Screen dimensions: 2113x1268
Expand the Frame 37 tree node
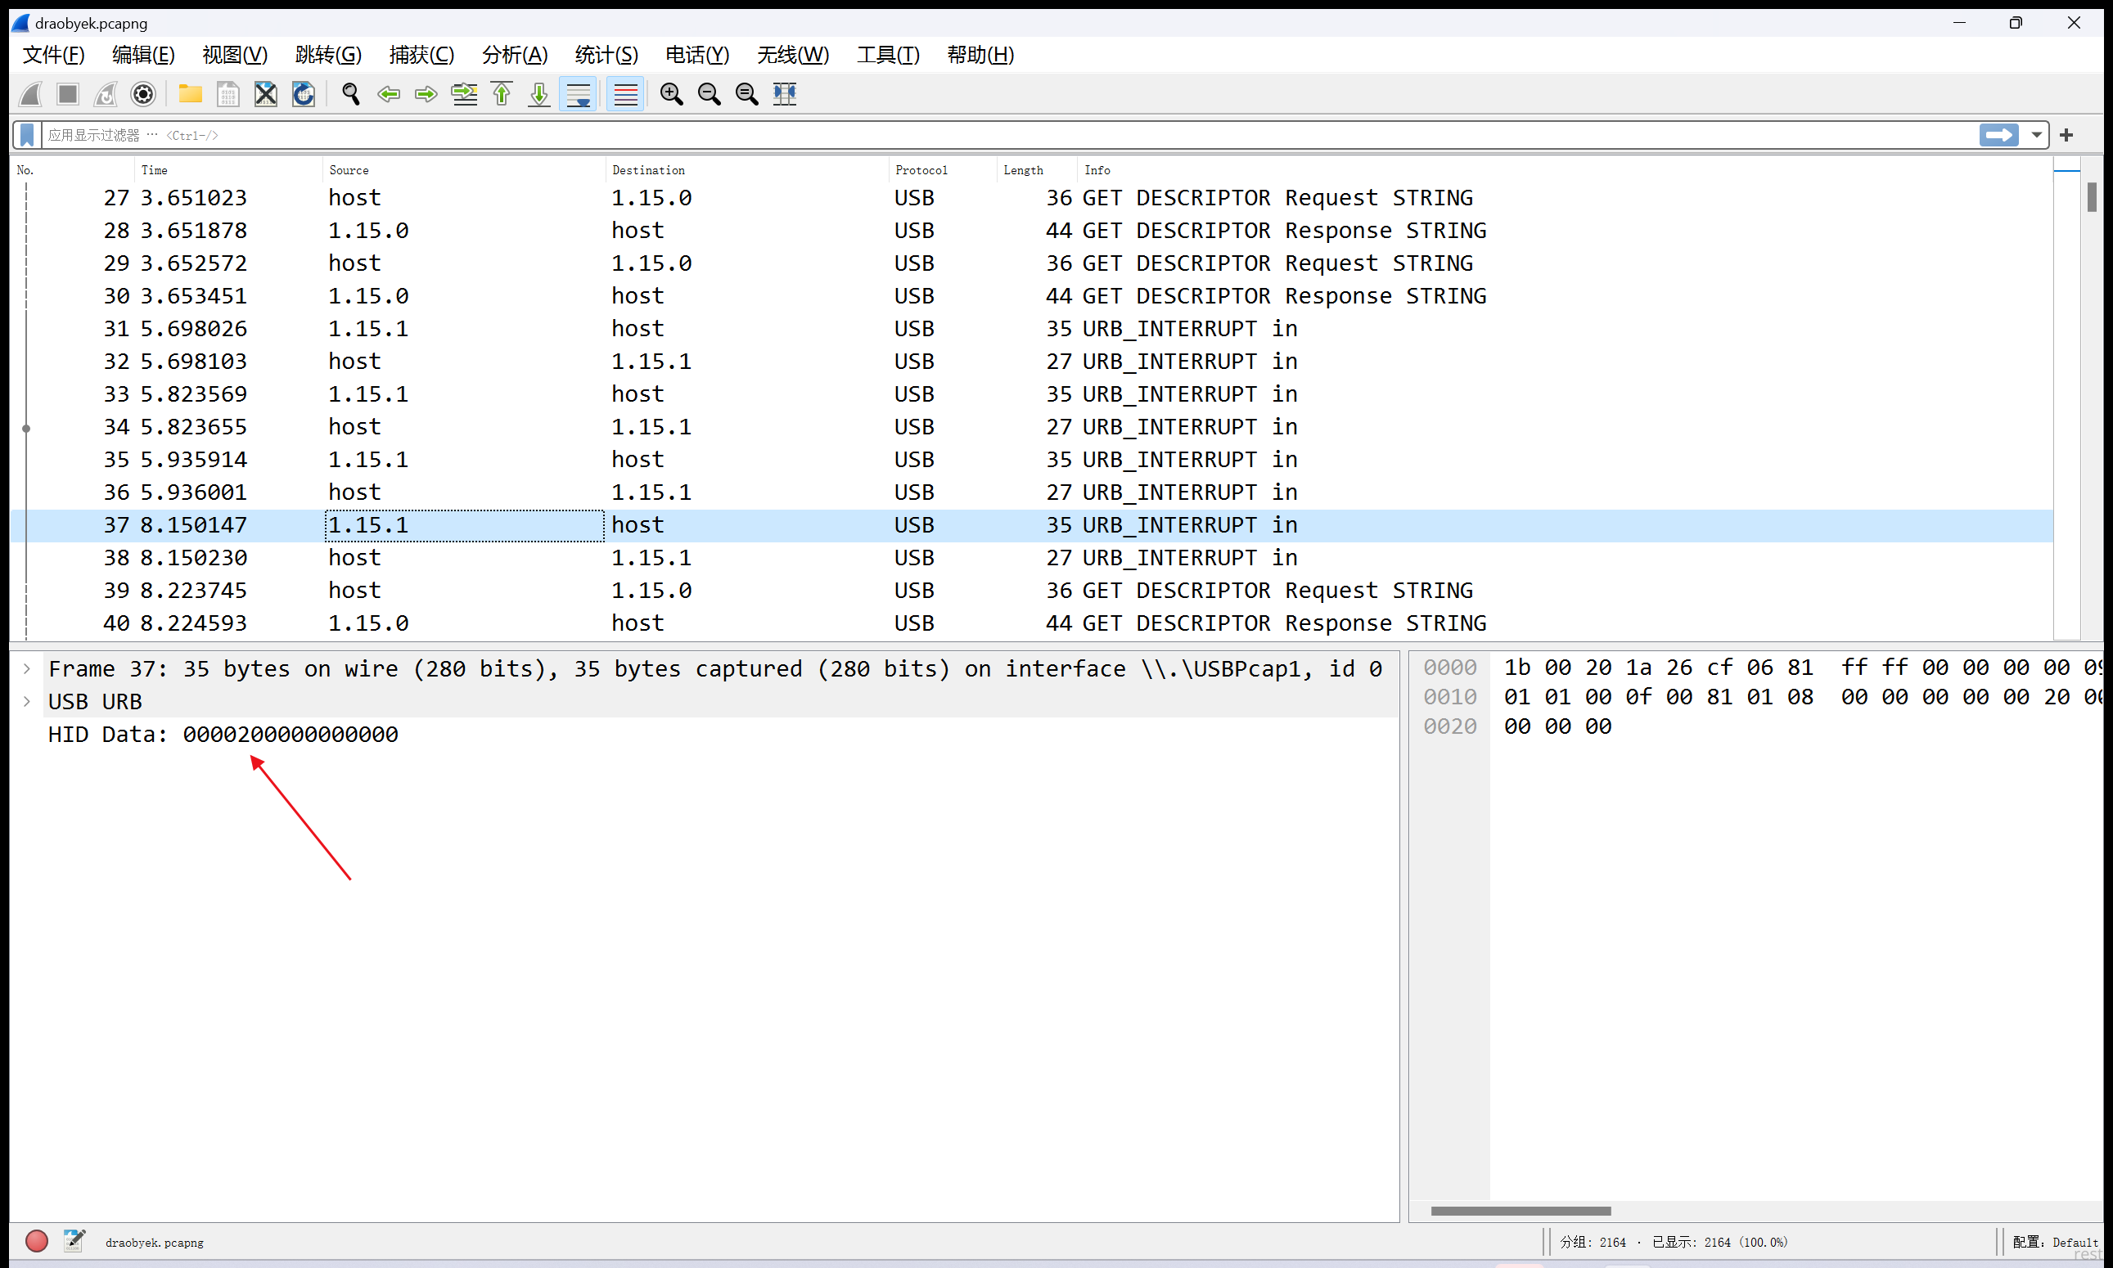point(27,669)
